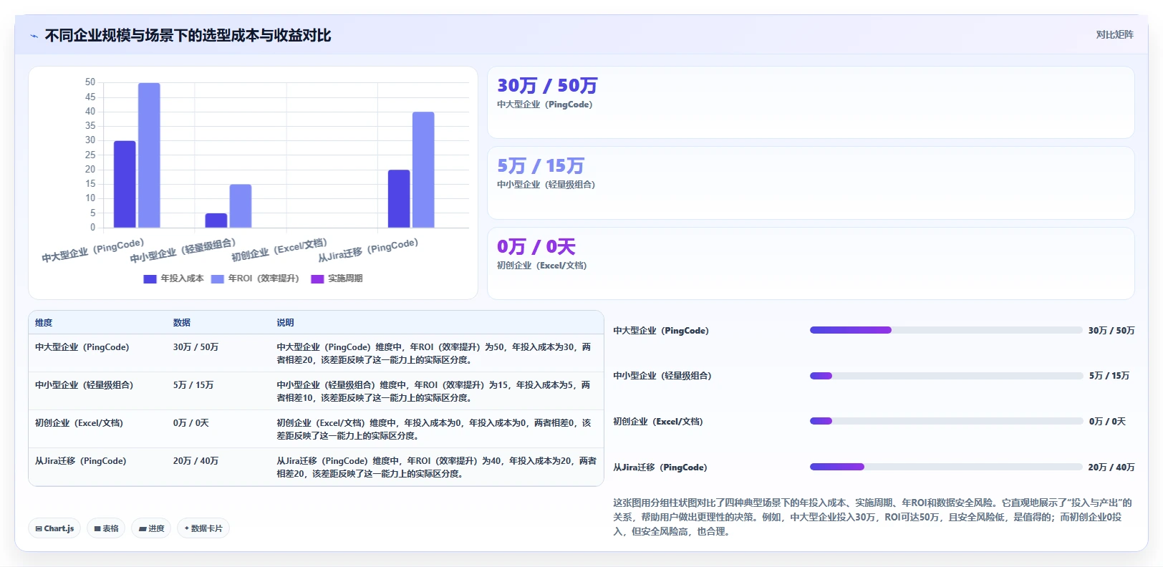Click the 数据 table column header
Screen dimensions: 1163x567
182,323
